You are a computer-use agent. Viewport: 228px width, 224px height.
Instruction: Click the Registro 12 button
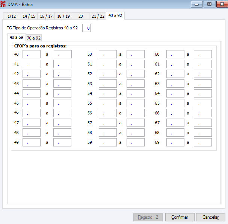click(x=148, y=217)
